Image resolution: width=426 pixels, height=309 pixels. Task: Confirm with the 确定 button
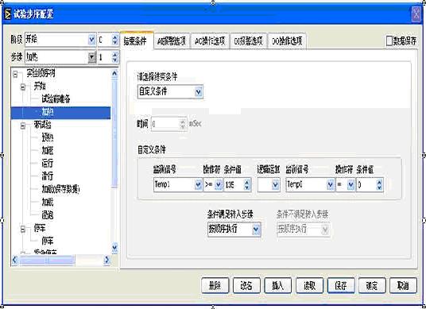point(372,285)
